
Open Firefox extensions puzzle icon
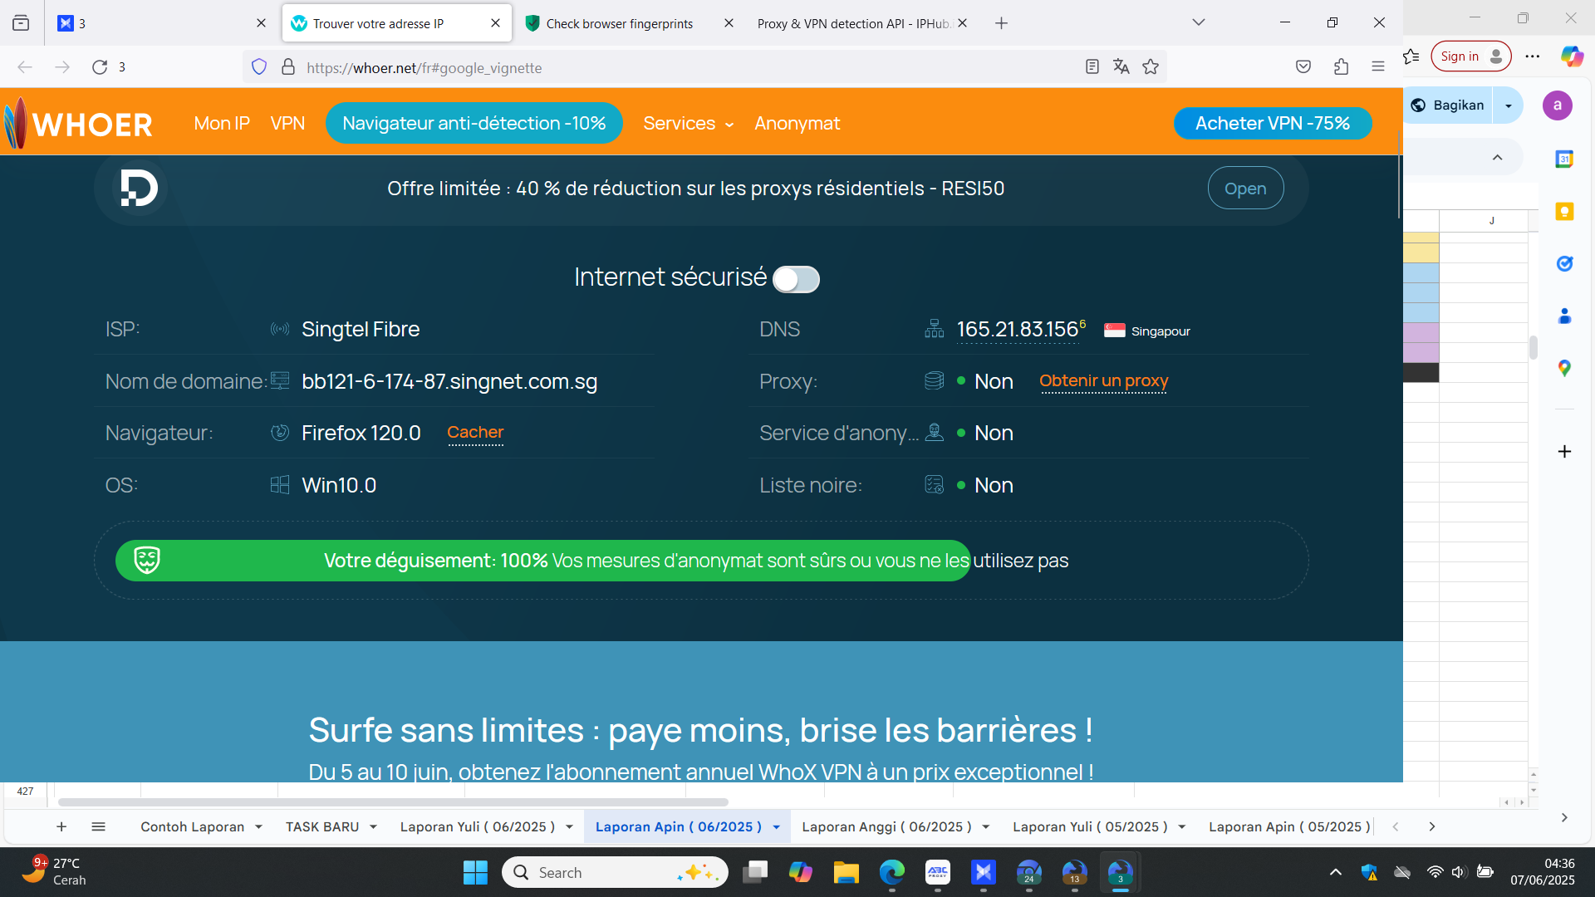point(1341,67)
